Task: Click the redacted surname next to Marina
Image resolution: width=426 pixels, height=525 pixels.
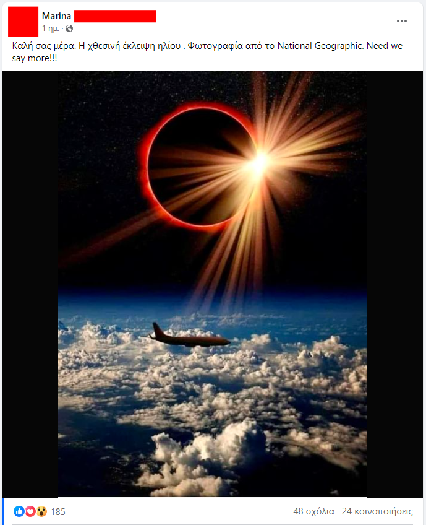Action: (115, 16)
